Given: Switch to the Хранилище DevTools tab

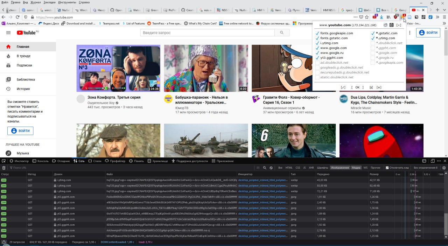Looking at the screenshot, I should click(x=157, y=161).
